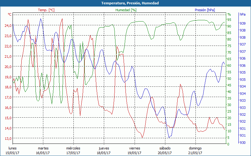Click the green % axis unit label

[x=229, y=14]
